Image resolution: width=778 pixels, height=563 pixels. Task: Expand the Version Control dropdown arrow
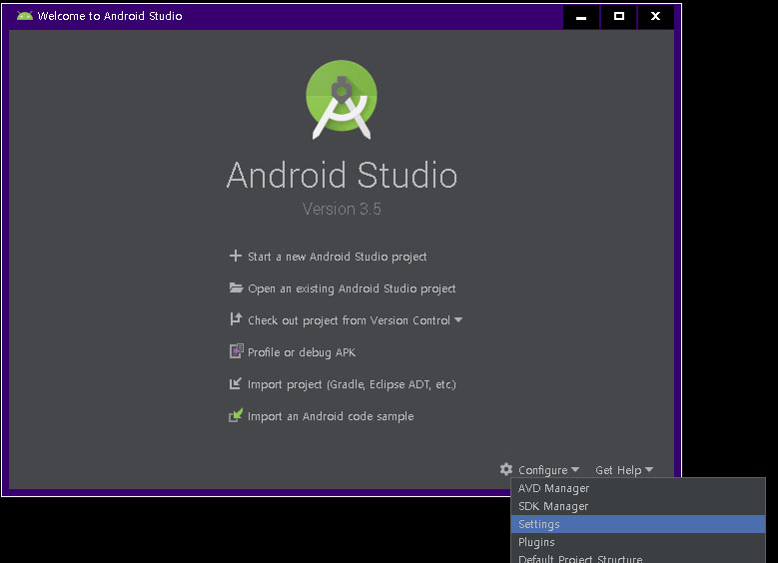(x=458, y=320)
